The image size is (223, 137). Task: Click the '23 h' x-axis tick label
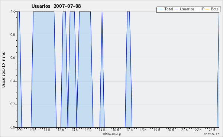coord(212,130)
